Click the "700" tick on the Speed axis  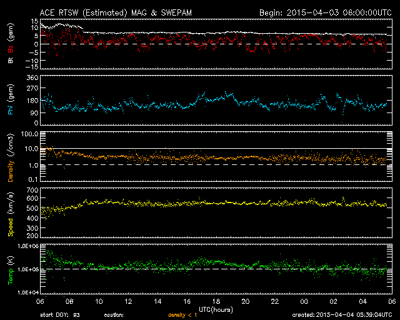32,190
